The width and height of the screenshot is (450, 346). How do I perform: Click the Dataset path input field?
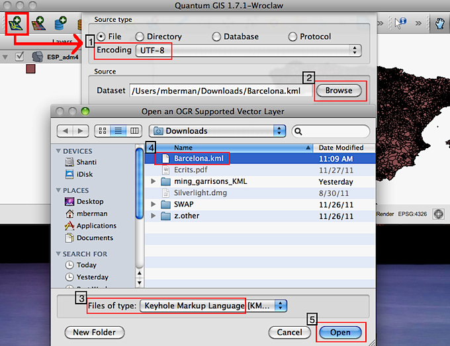click(220, 91)
